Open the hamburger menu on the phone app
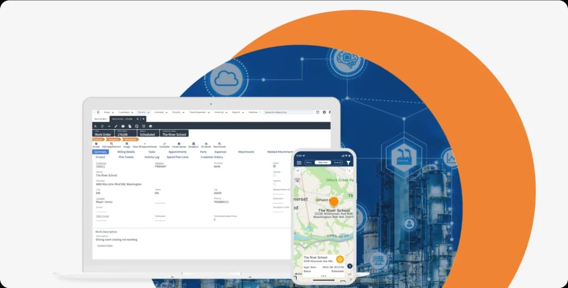The height and width of the screenshot is (288, 568). coord(299,163)
